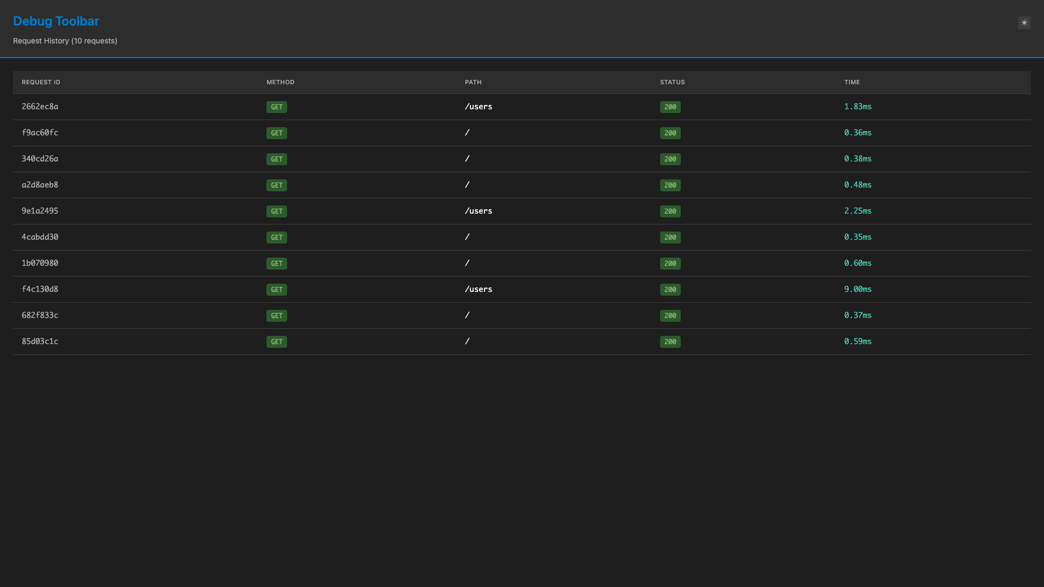Viewport: 1044px width, 587px height.
Task: Click the 200 status badge for a2d8aeb8
Action: tap(670, 185)
